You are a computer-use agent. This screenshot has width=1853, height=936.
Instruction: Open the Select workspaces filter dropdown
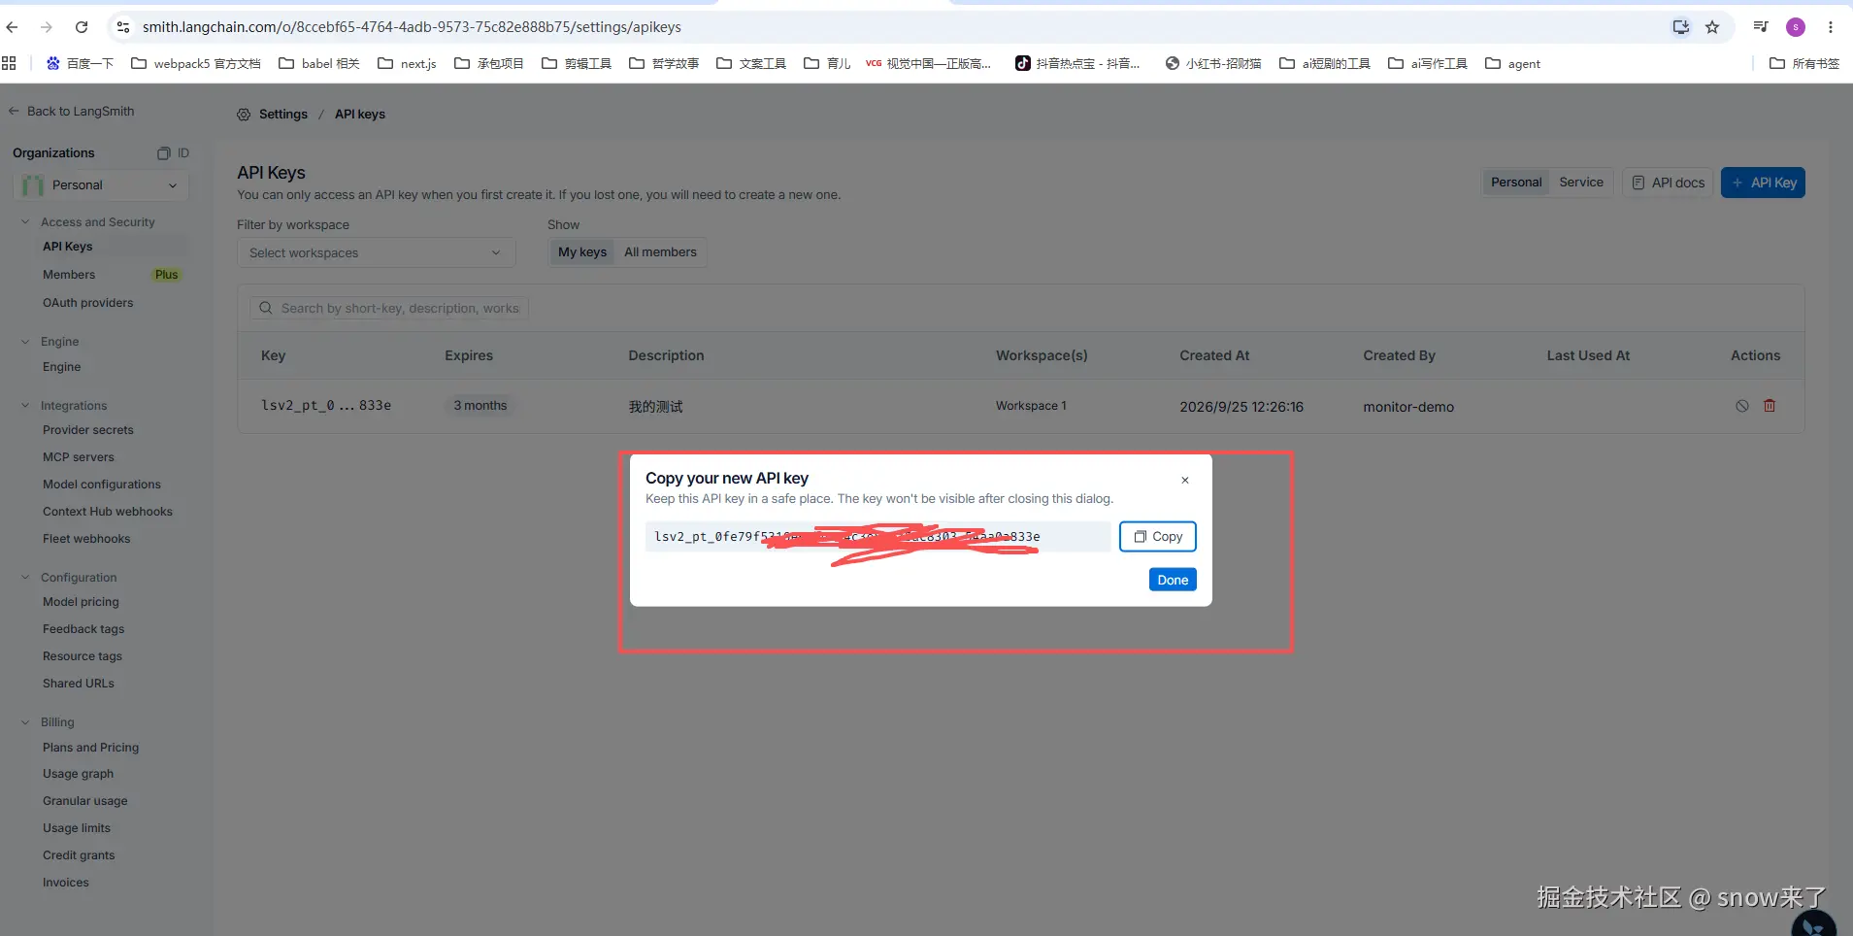376,252
